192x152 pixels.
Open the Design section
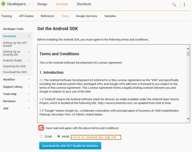42,4
